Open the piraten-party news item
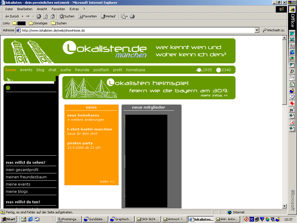The width and height of the screenshot is (297, 223). (80, 143)
